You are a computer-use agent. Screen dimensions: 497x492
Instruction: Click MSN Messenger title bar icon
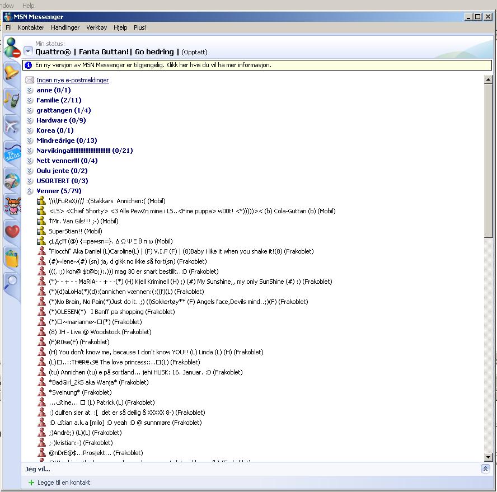(x=8, y=16)
